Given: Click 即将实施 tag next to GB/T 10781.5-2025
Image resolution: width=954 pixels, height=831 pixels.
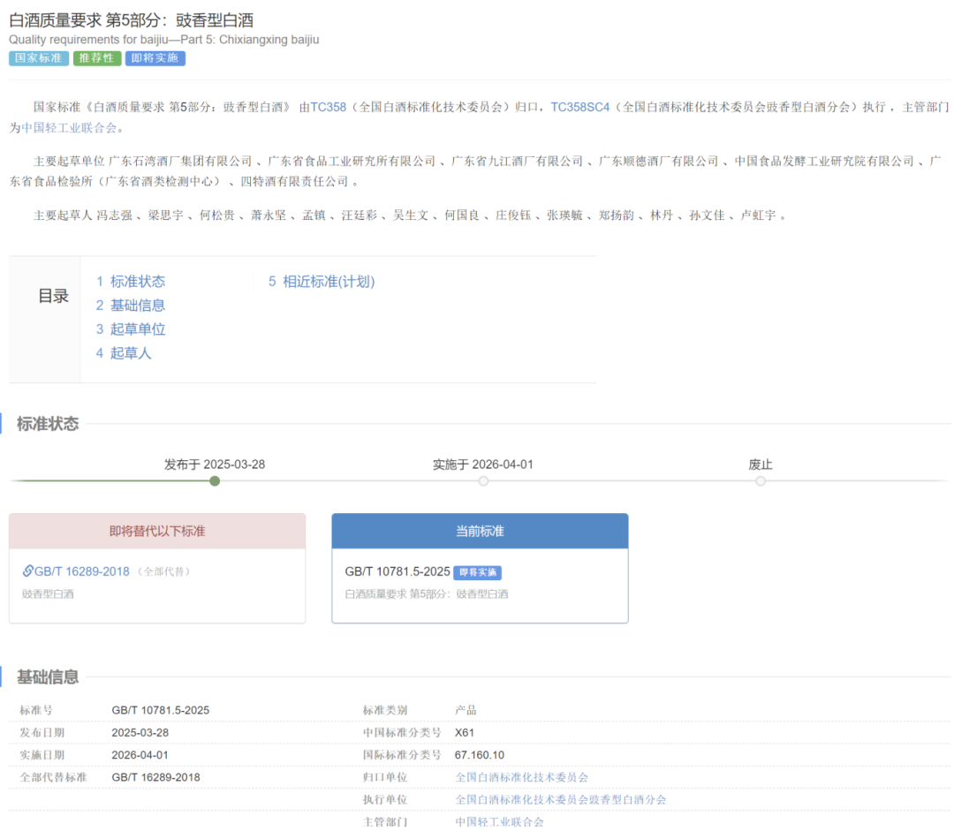Looking at the screenshot, I should tap(477, 572).
